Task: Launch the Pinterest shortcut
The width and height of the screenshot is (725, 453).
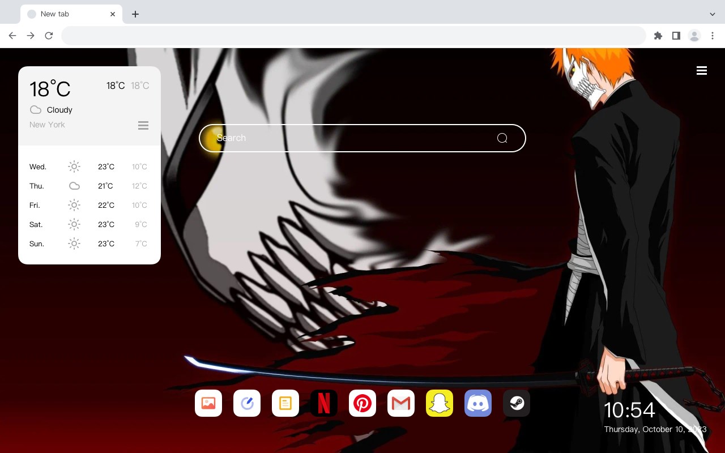Action: tap(362, 403)
